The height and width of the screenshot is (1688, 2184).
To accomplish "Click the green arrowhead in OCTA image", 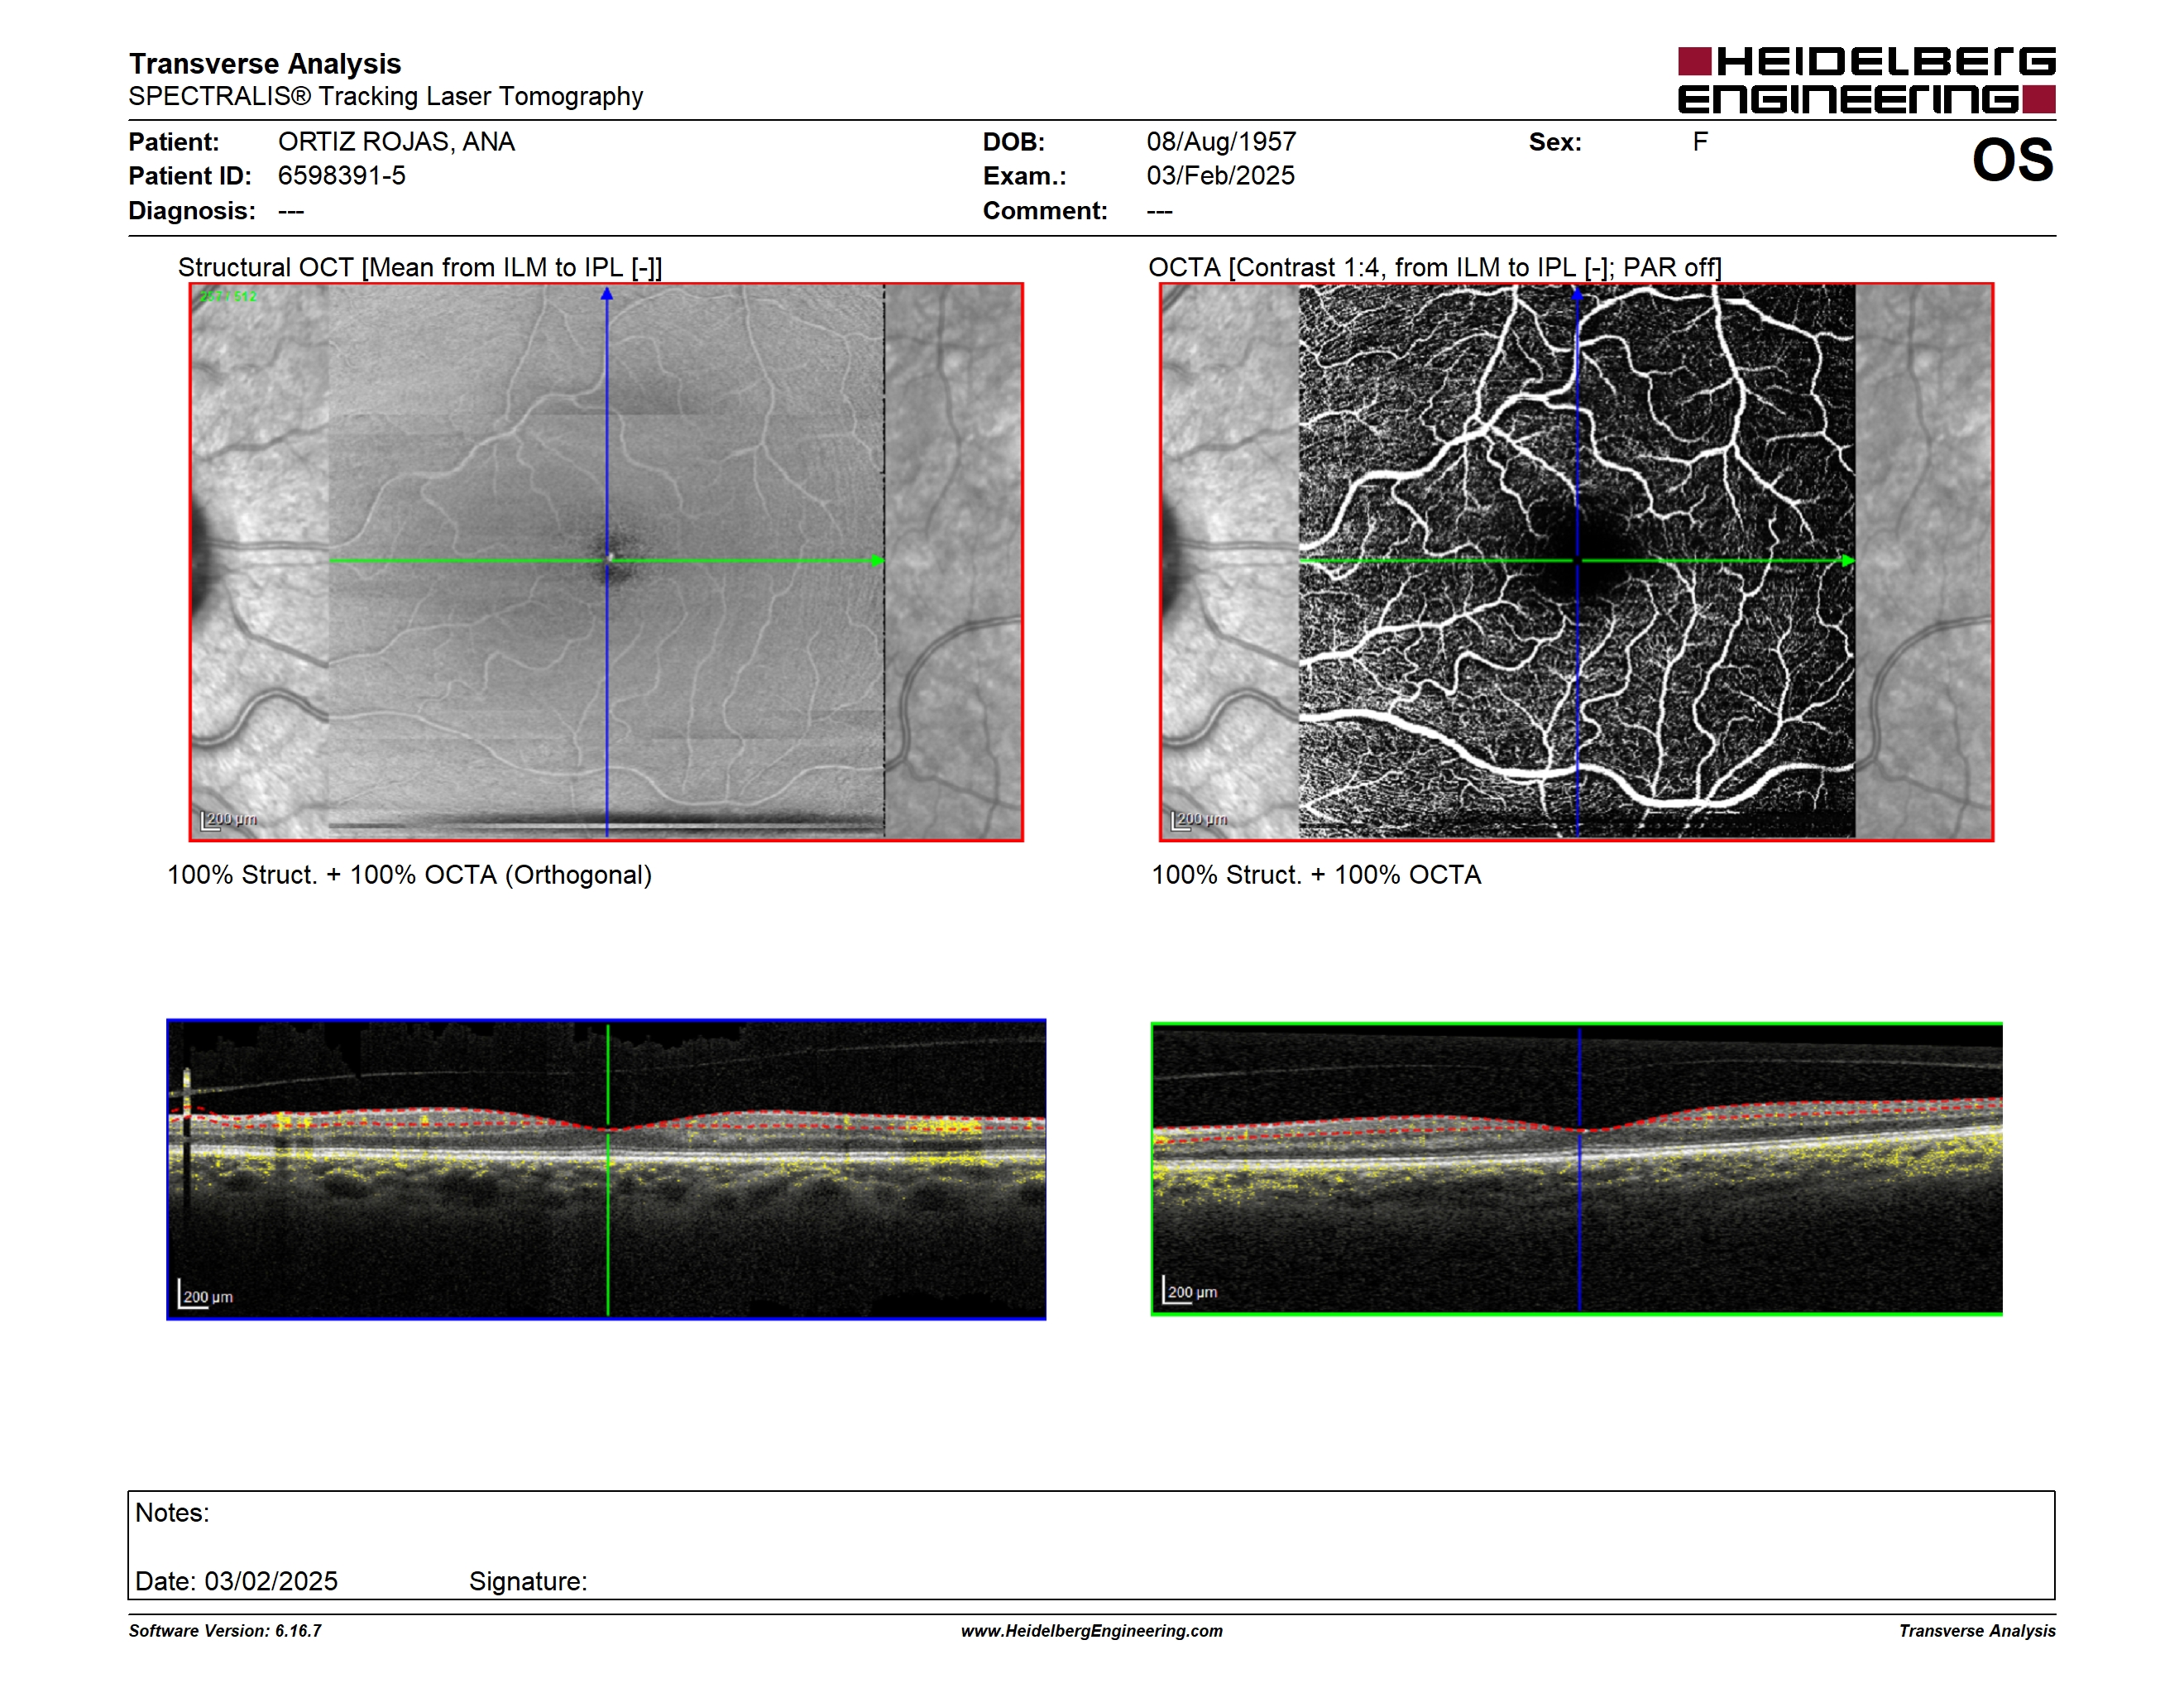I will pos(1848,561).
